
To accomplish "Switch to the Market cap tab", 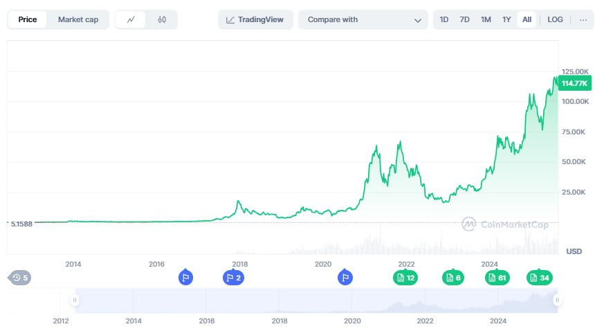I will (77, 19).
